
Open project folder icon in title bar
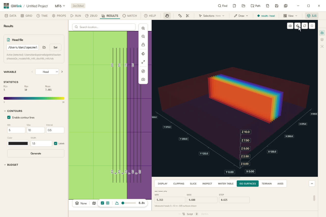pos(243,6)
